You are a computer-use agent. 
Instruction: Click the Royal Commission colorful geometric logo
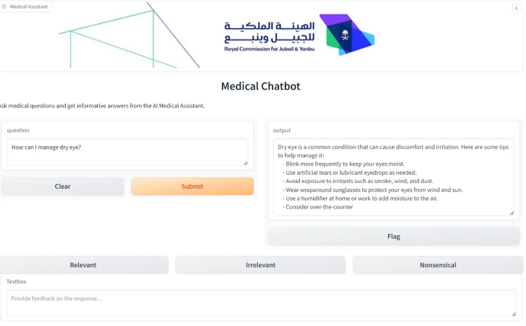coord(347,35)
